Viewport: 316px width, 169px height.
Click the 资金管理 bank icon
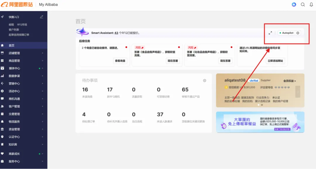pyautogui.click(x=2, y=129)
